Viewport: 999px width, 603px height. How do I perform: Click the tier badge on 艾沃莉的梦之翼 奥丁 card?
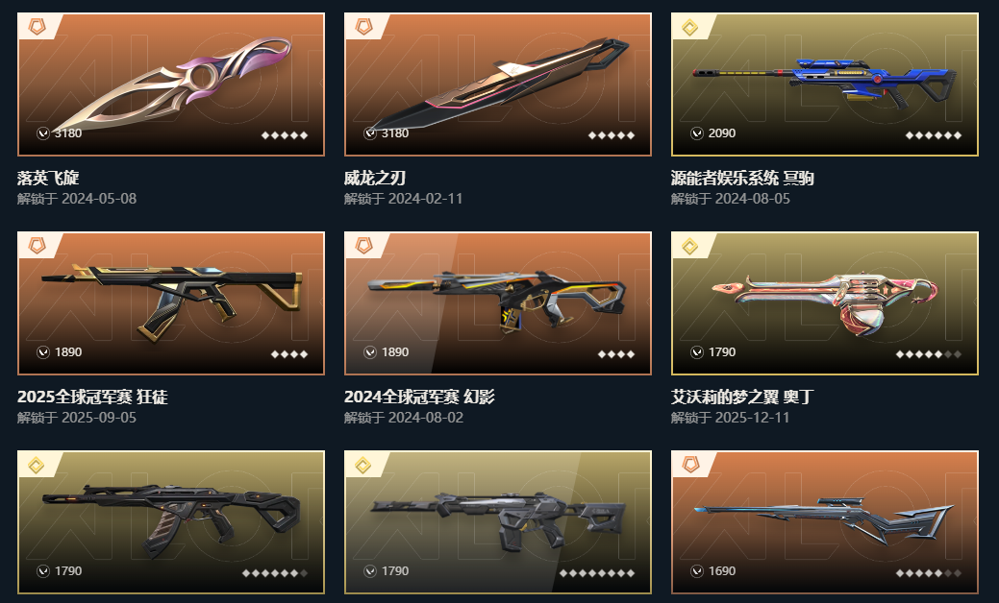[x=690, y=246]
